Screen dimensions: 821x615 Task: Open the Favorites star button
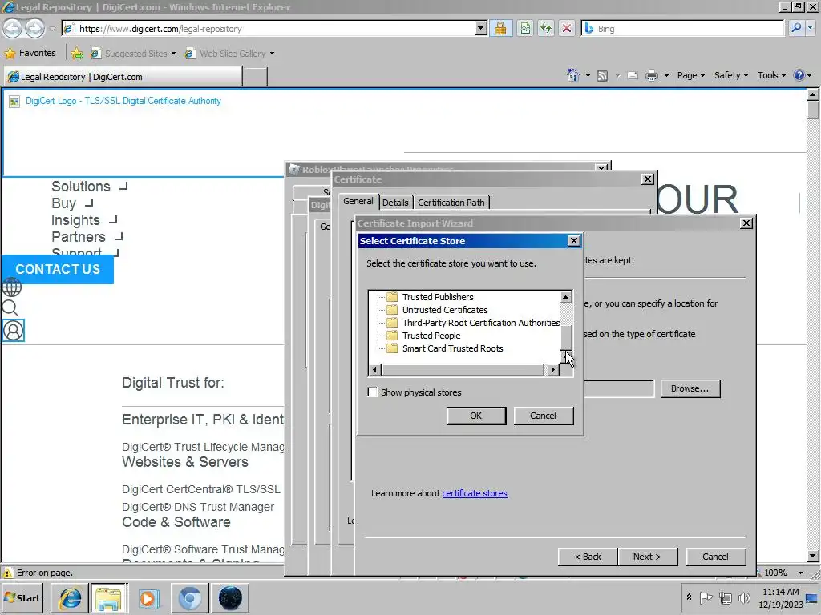click(30, 54)
